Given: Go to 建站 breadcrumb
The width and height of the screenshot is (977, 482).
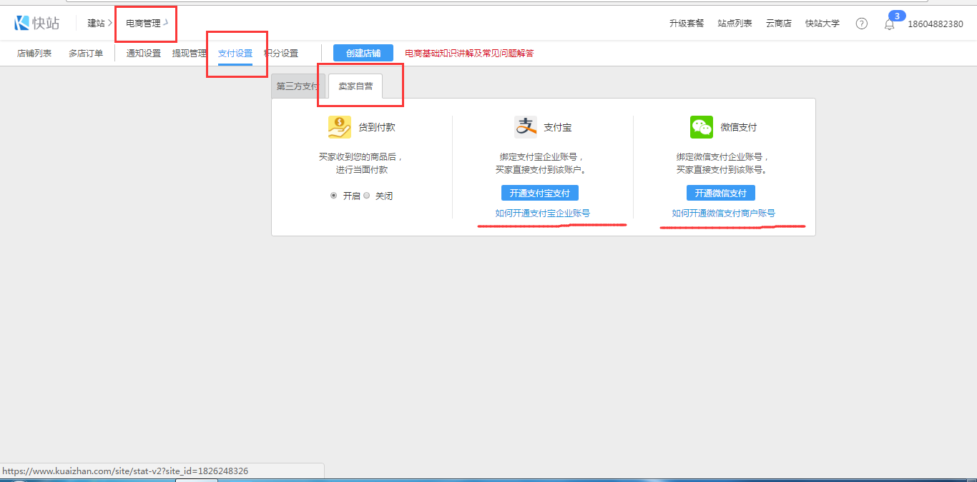Looking at the screenshot, I should (x=96, y=24).
